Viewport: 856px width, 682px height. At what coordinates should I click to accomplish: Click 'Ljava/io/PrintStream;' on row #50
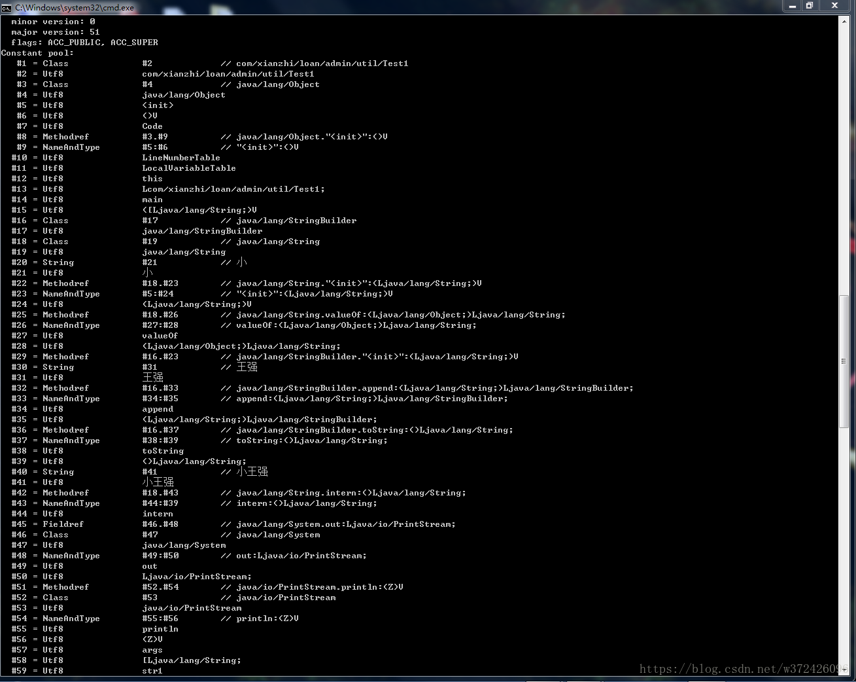[x=197, y=577]
